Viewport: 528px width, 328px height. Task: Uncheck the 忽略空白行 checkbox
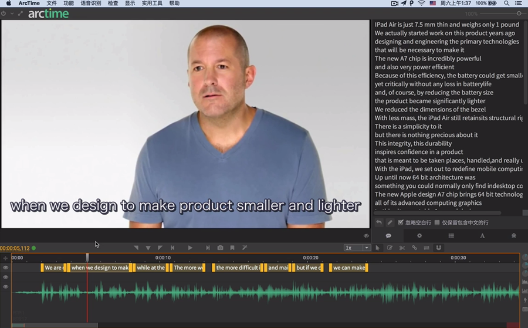pos(401,222)
